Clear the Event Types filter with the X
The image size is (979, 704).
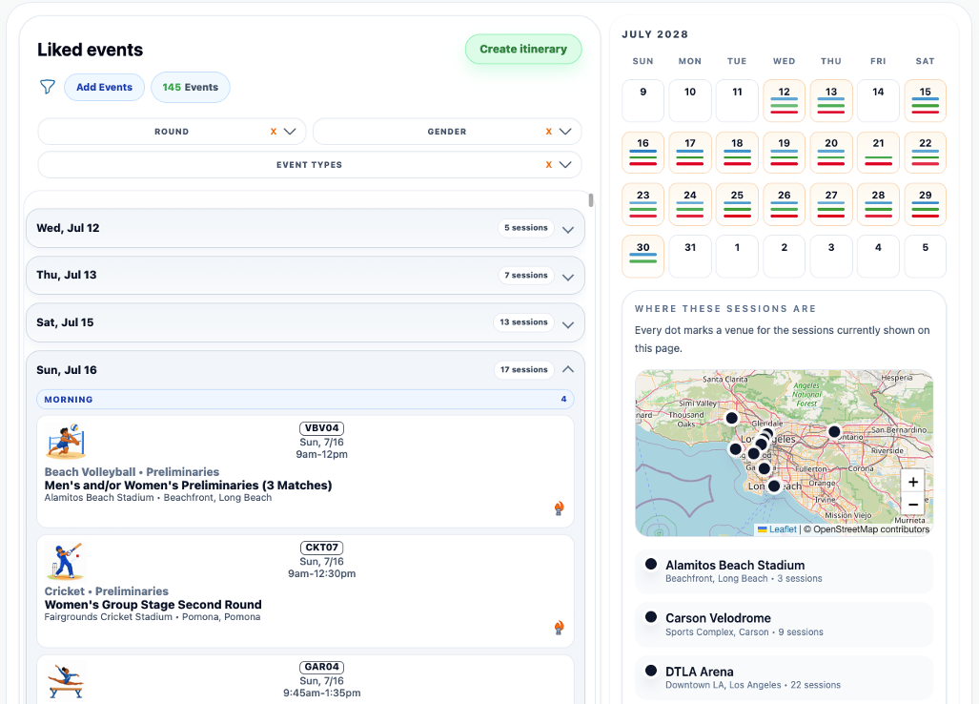point(549,165)
